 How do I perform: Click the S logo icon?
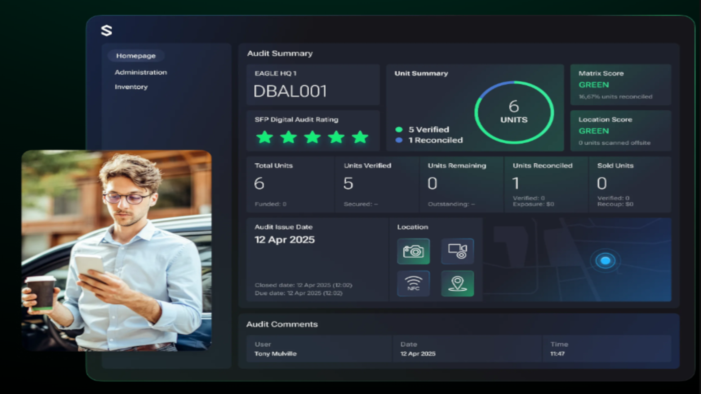107,30
